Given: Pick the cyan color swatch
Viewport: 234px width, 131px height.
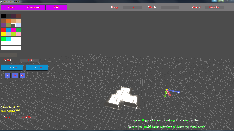Looking at the screenshot, I should pos(8,38).
